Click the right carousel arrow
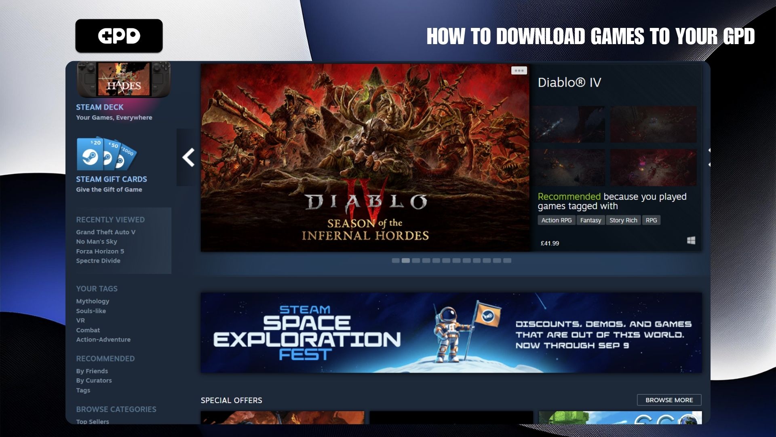Viewport: 776px width, 437px height. pyautogui.click(x=709, y=157)
